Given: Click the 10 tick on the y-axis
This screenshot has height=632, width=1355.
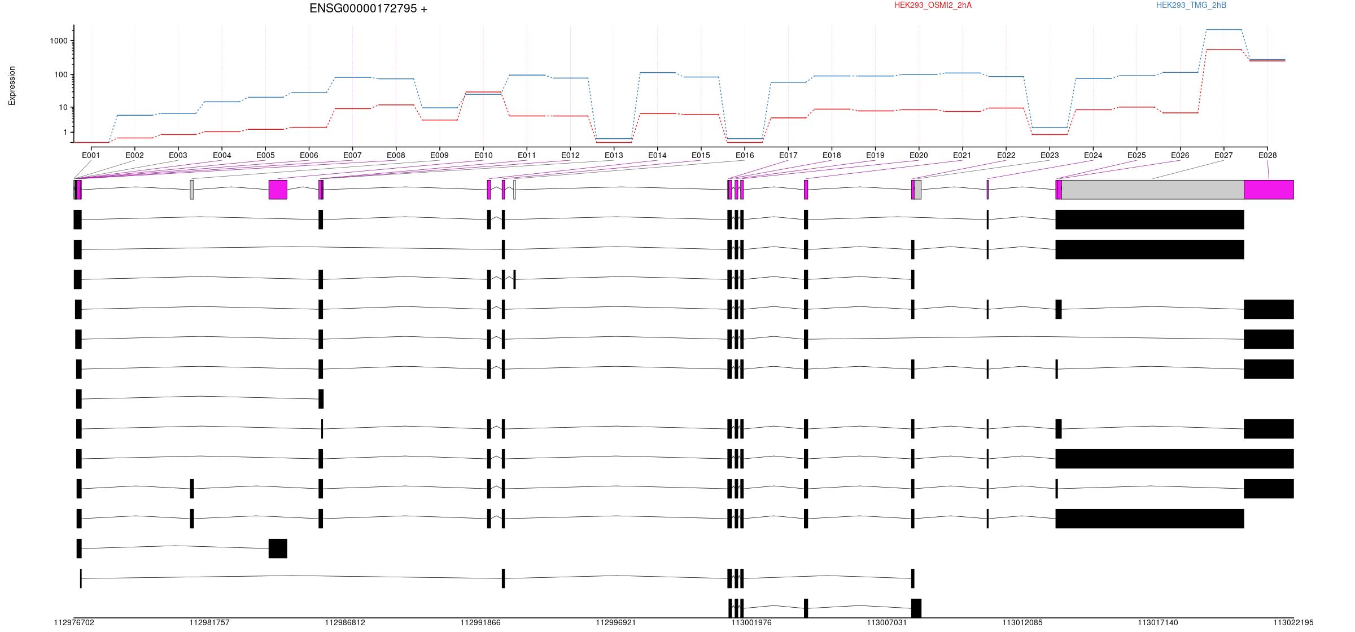Looking at the screenshot, I should (63, 107).
